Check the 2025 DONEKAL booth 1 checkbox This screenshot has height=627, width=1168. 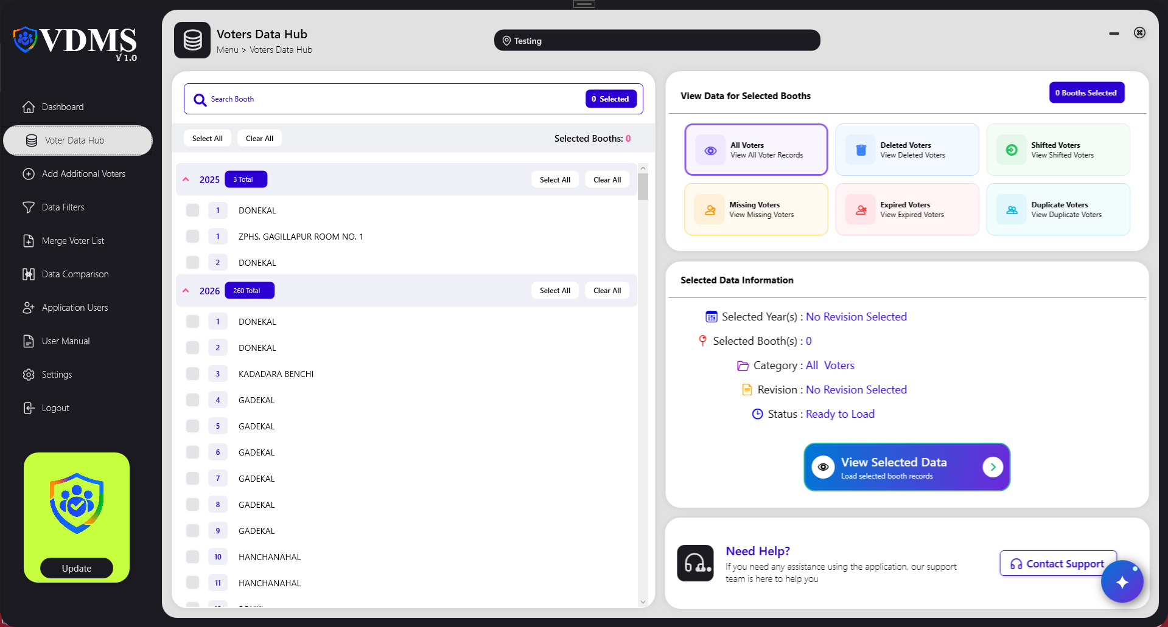[192, 210]
